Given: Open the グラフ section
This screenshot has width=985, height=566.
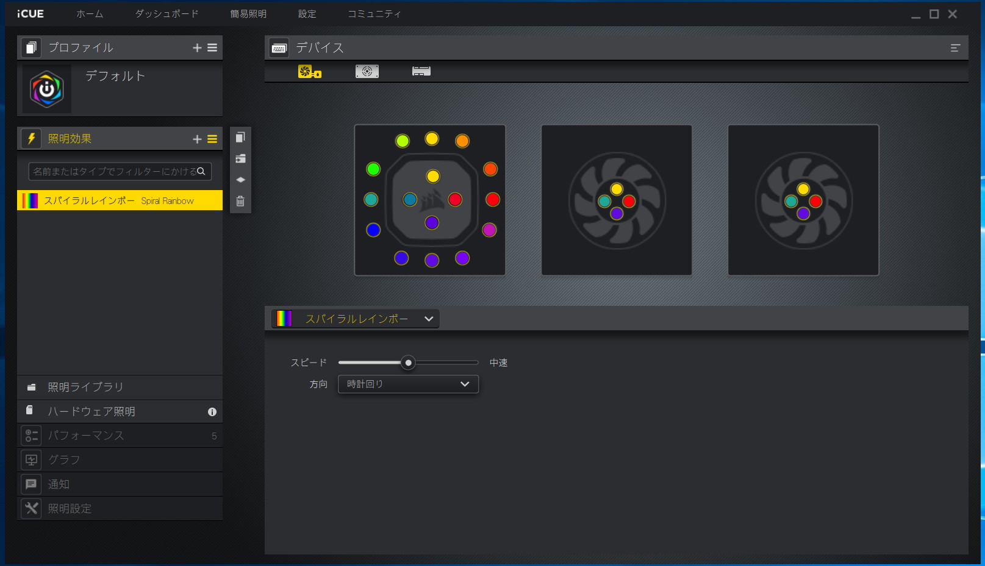Looking at the screenshot, I should tap(120, 460).
